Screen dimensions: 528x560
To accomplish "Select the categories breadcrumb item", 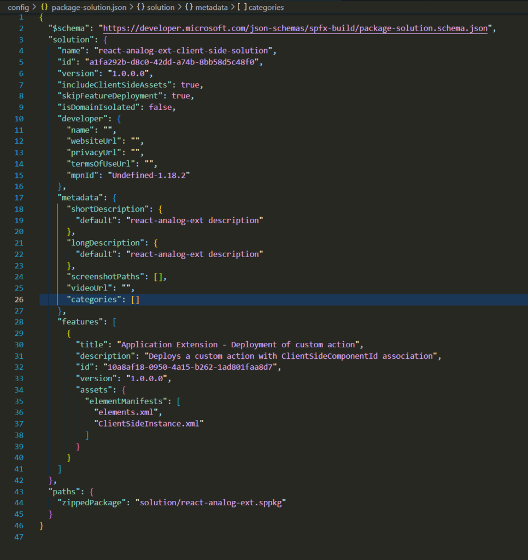I will tap(266, 8).
